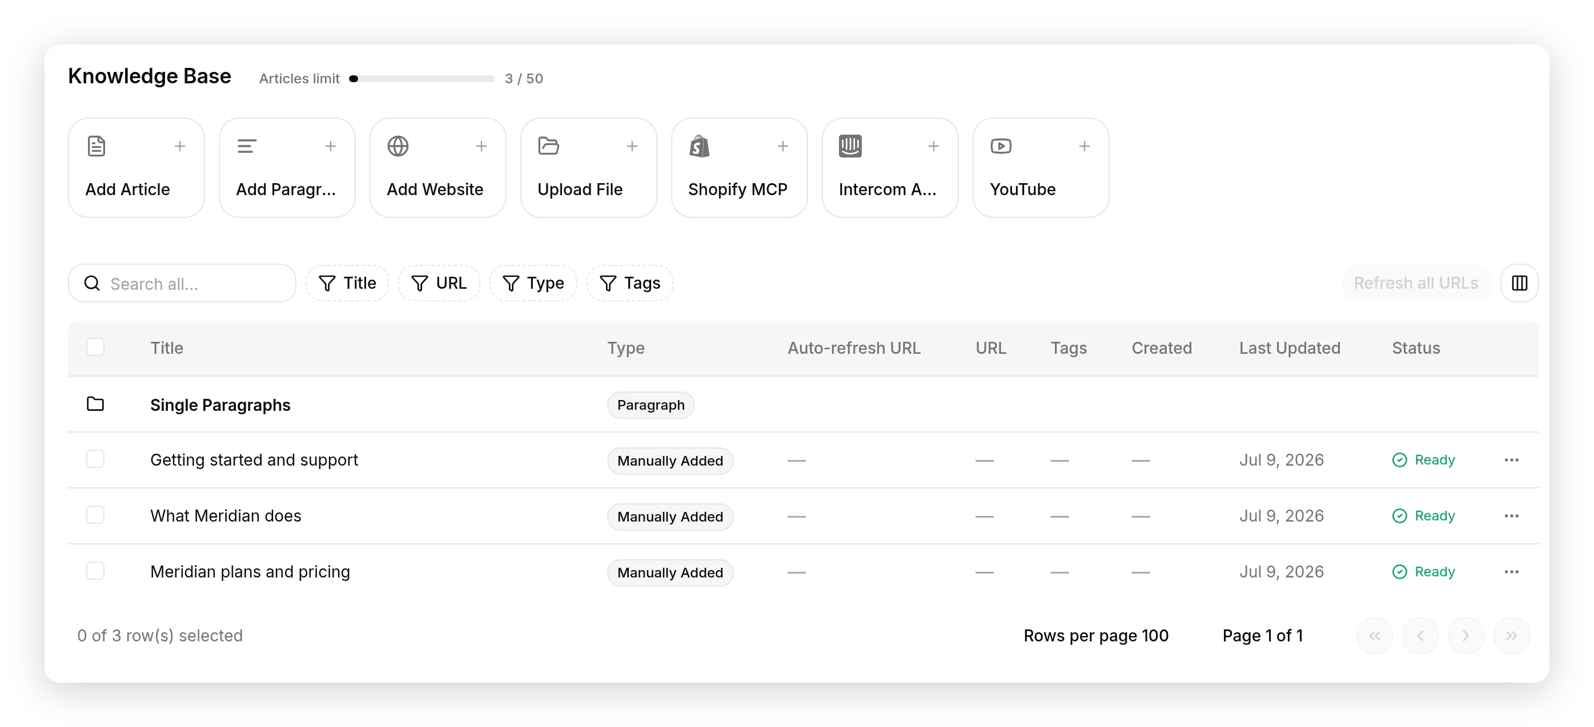Tick the Meridian plans and pricing checkbox

[95, 571]
